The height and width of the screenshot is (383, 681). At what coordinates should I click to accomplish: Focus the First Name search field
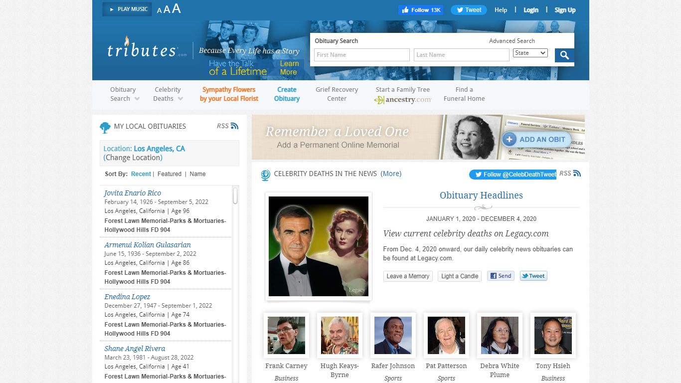[x=361, y=55]
